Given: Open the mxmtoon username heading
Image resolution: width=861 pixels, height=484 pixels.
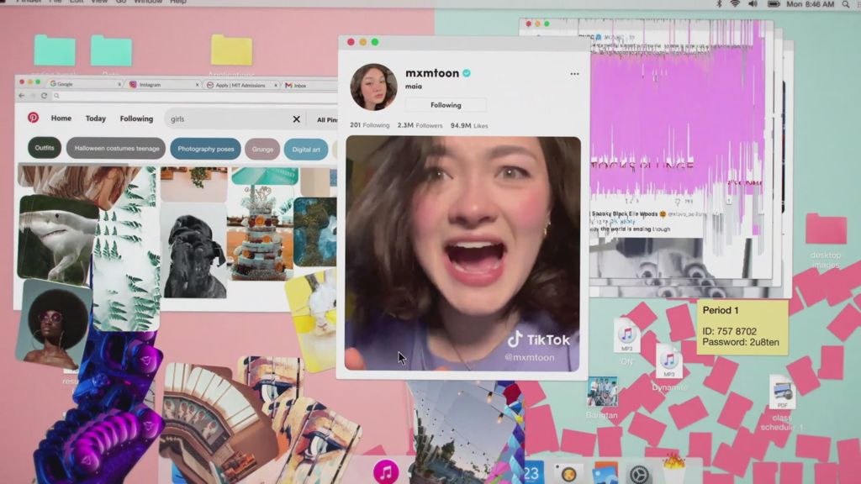Looking at the screenshot, I should 432,73.
